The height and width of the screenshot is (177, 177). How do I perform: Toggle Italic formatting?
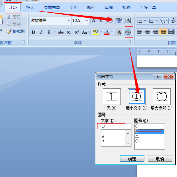41,32
